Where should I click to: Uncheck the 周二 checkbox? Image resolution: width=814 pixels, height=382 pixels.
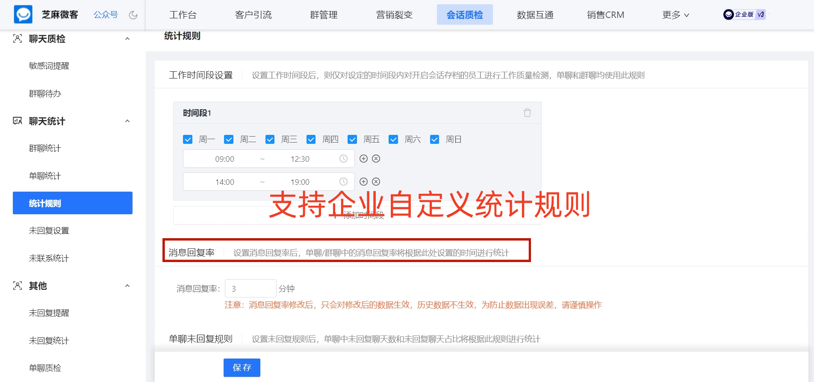coord(229,140)
